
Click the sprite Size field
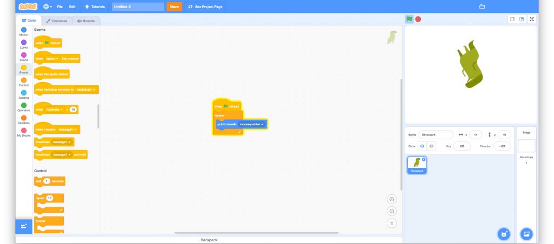(x=461, y=146)
